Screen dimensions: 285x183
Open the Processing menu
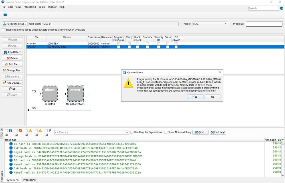[x=30, y=7]
